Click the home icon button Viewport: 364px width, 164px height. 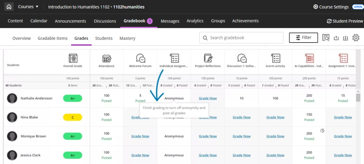(9, 7)
